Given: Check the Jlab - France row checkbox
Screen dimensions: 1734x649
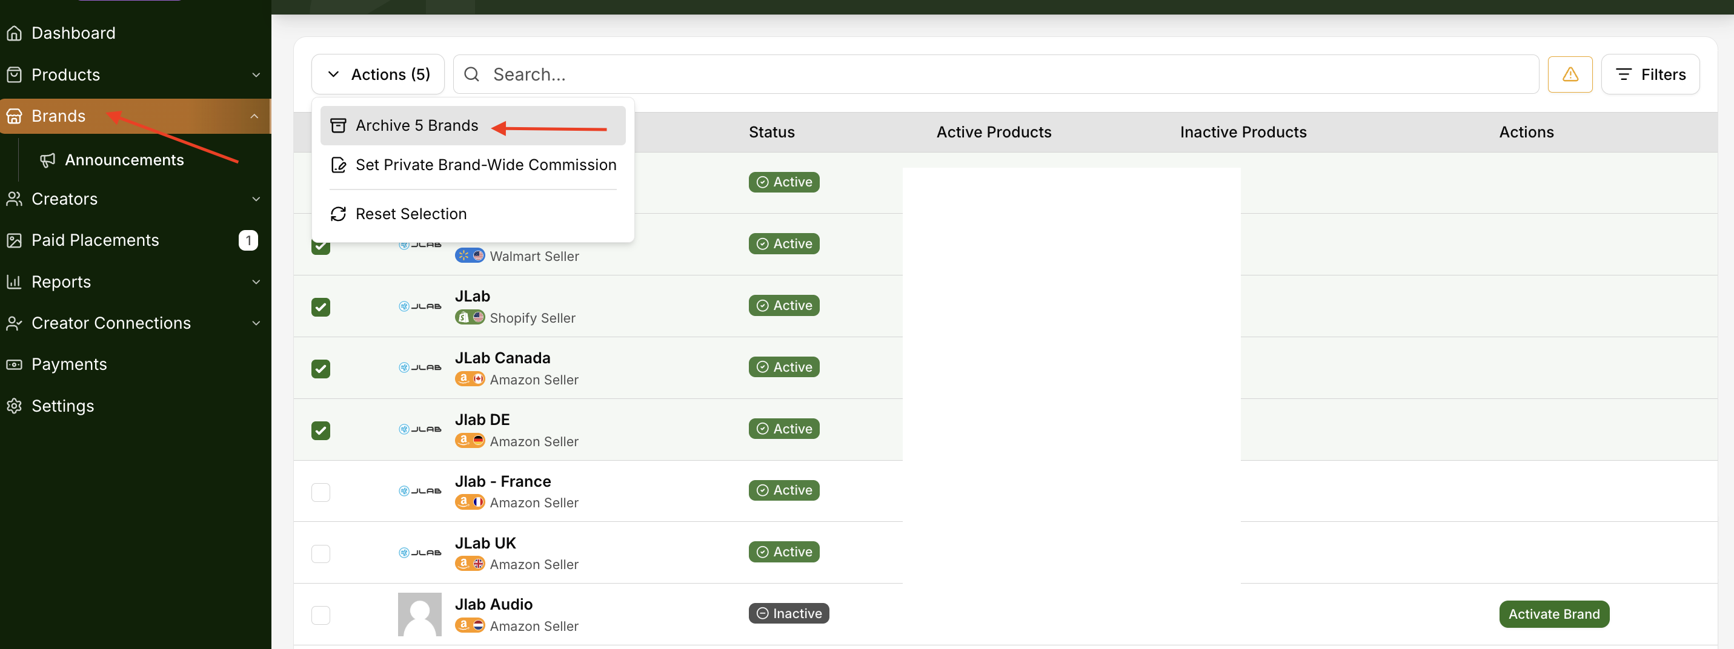Looking at the screenshot, I should tap(321, 492).
